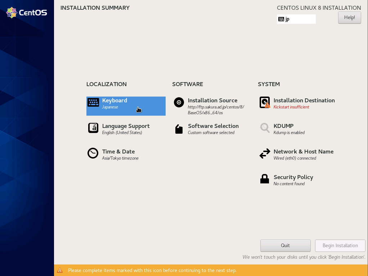Viewport: 368px width, 276px height.
Task: Click the Installation Source disc icon
Action: 179,103
